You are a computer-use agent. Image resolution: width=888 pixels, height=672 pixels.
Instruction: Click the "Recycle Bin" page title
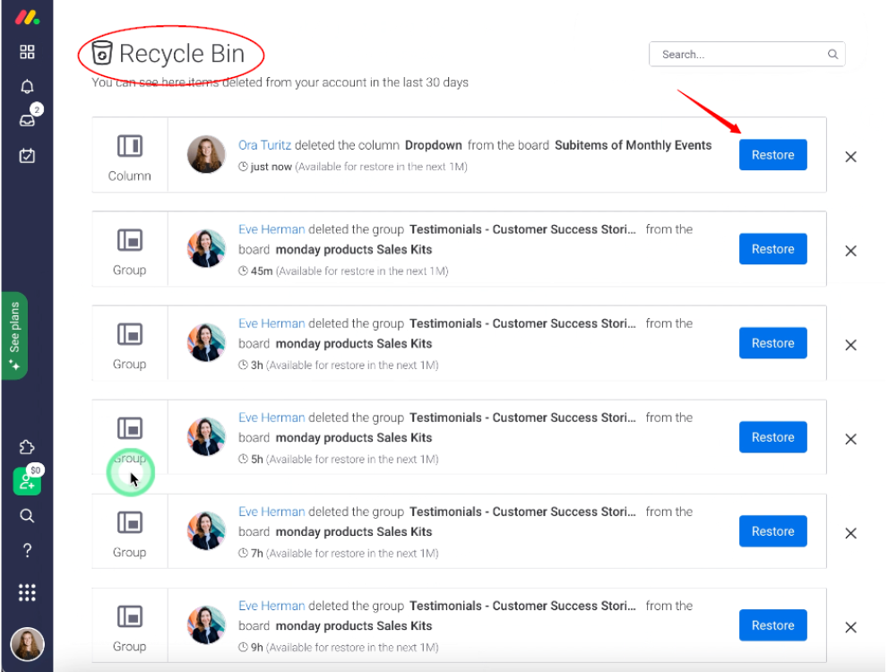[x=182, y=54]
